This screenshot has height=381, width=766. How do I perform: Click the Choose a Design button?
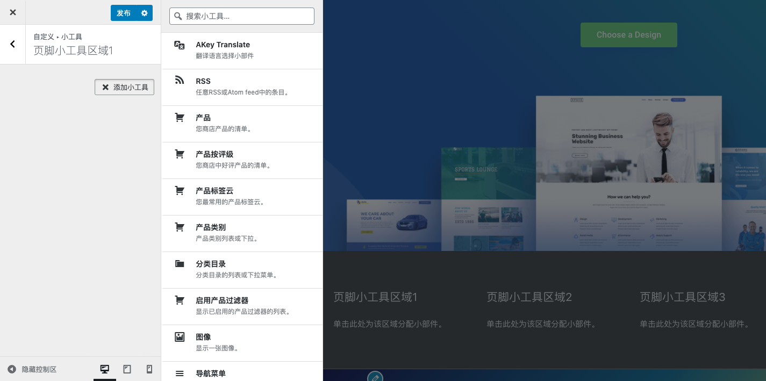point(628,35)
